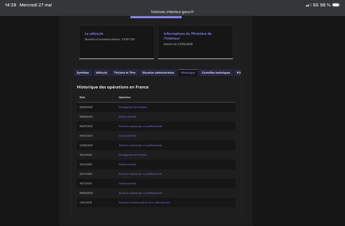Open the Le véhicule card
The image size is (345, 226).
pos(116,42)
